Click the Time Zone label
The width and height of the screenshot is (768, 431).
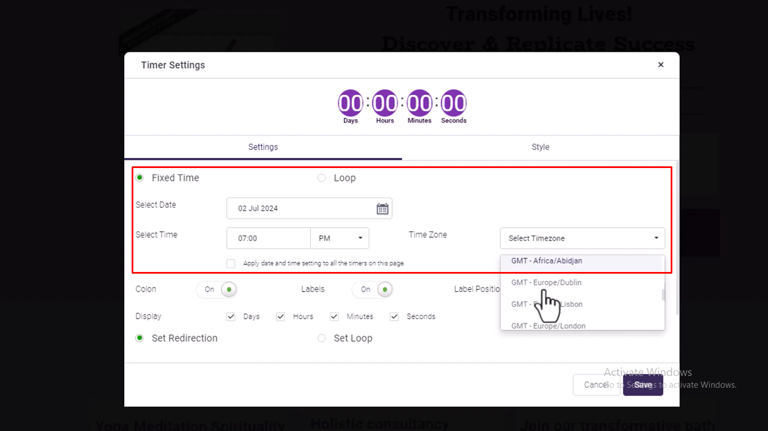tap(428, 235)
